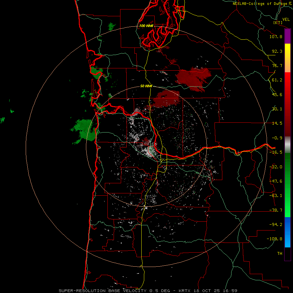Select the -47.6 scale value
Screen dimensions: 293x293
pos(276,181)
